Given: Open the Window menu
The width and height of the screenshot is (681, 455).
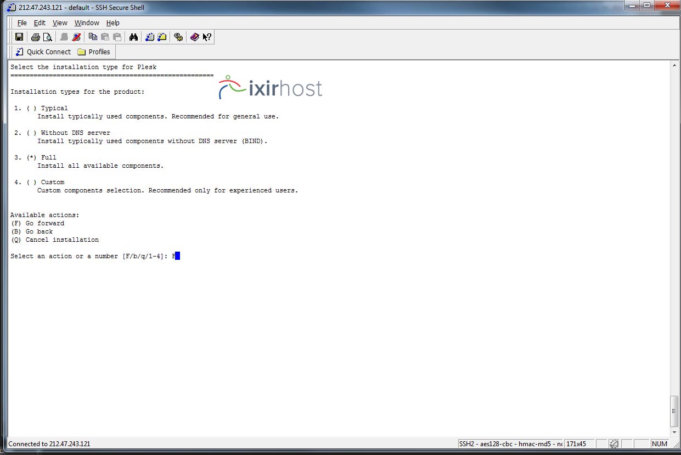Looking at the screenshot, I should [x=87, y=23].
